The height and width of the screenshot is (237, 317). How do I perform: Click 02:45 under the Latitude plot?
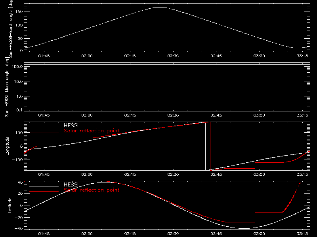(216, 233)
